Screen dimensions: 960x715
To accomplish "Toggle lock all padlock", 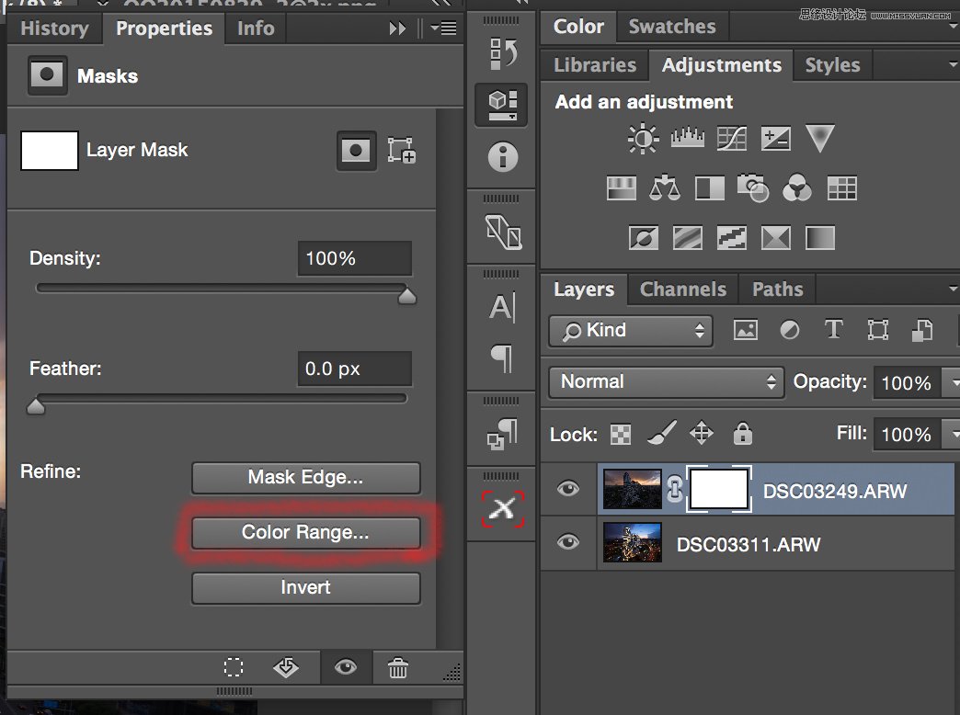I will pyautogui.click(x=743, y=434).
